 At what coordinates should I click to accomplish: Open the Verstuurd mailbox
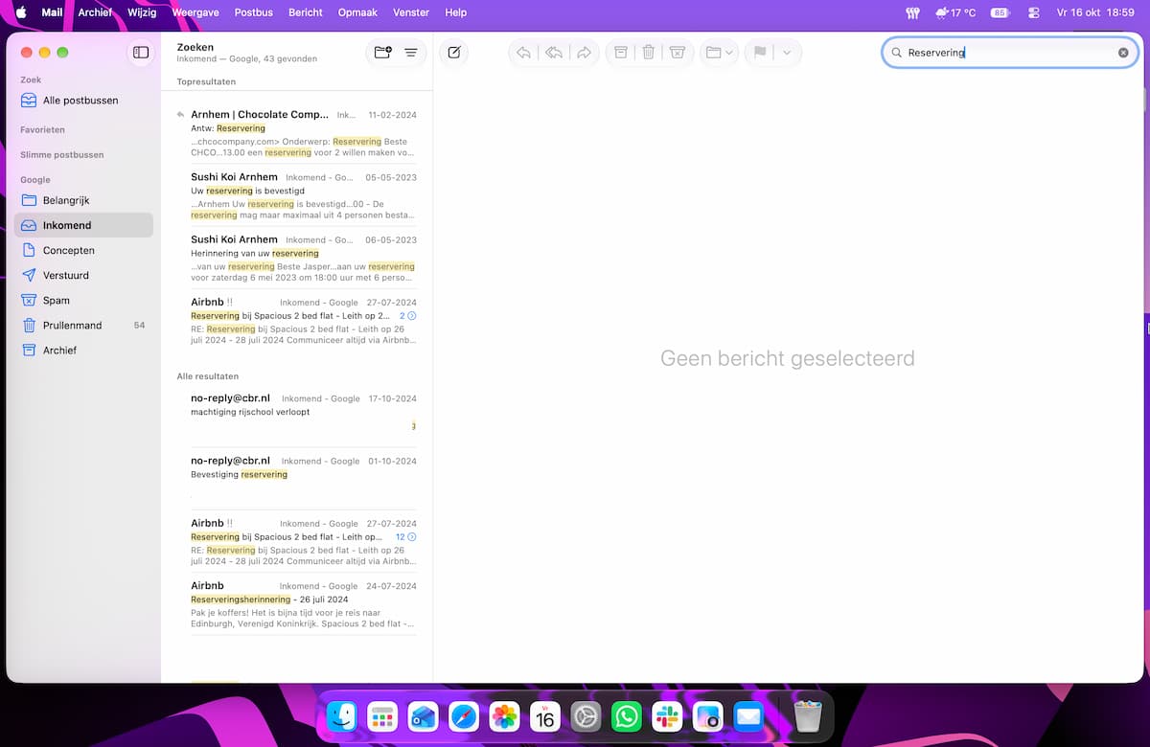84,275
